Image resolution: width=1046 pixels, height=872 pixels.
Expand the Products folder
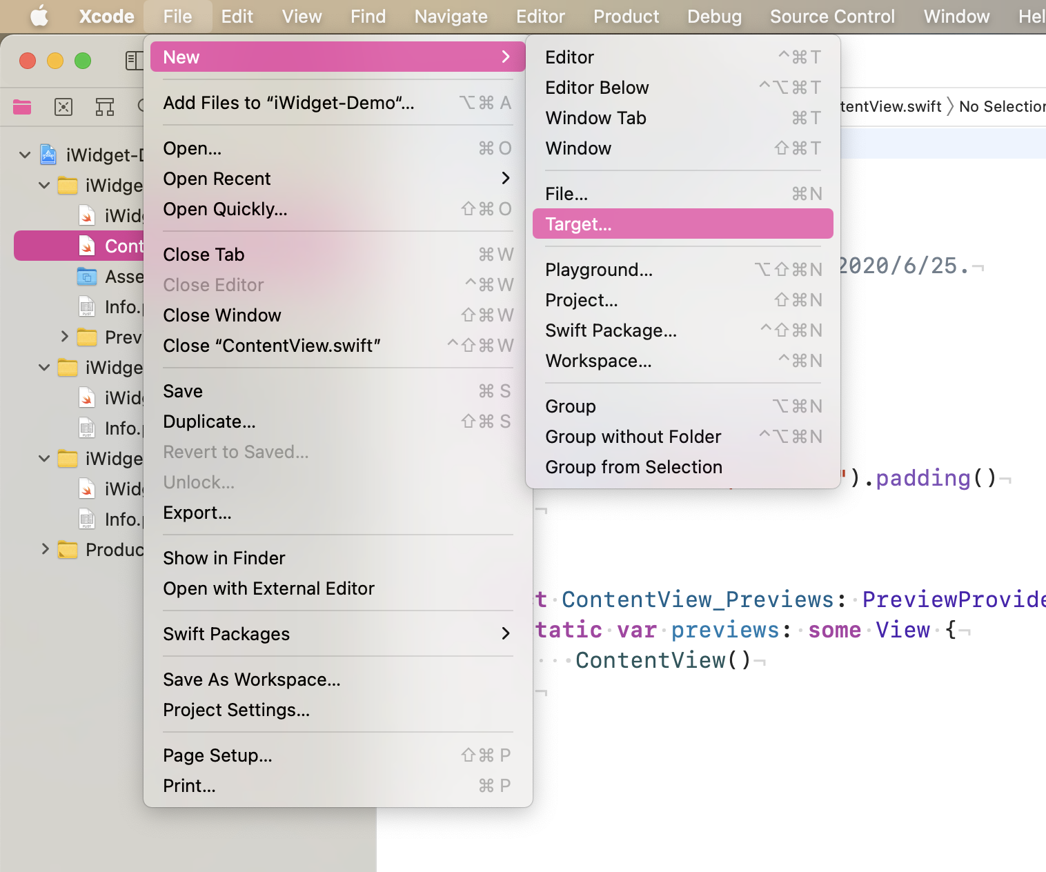(x=46, y=549)
